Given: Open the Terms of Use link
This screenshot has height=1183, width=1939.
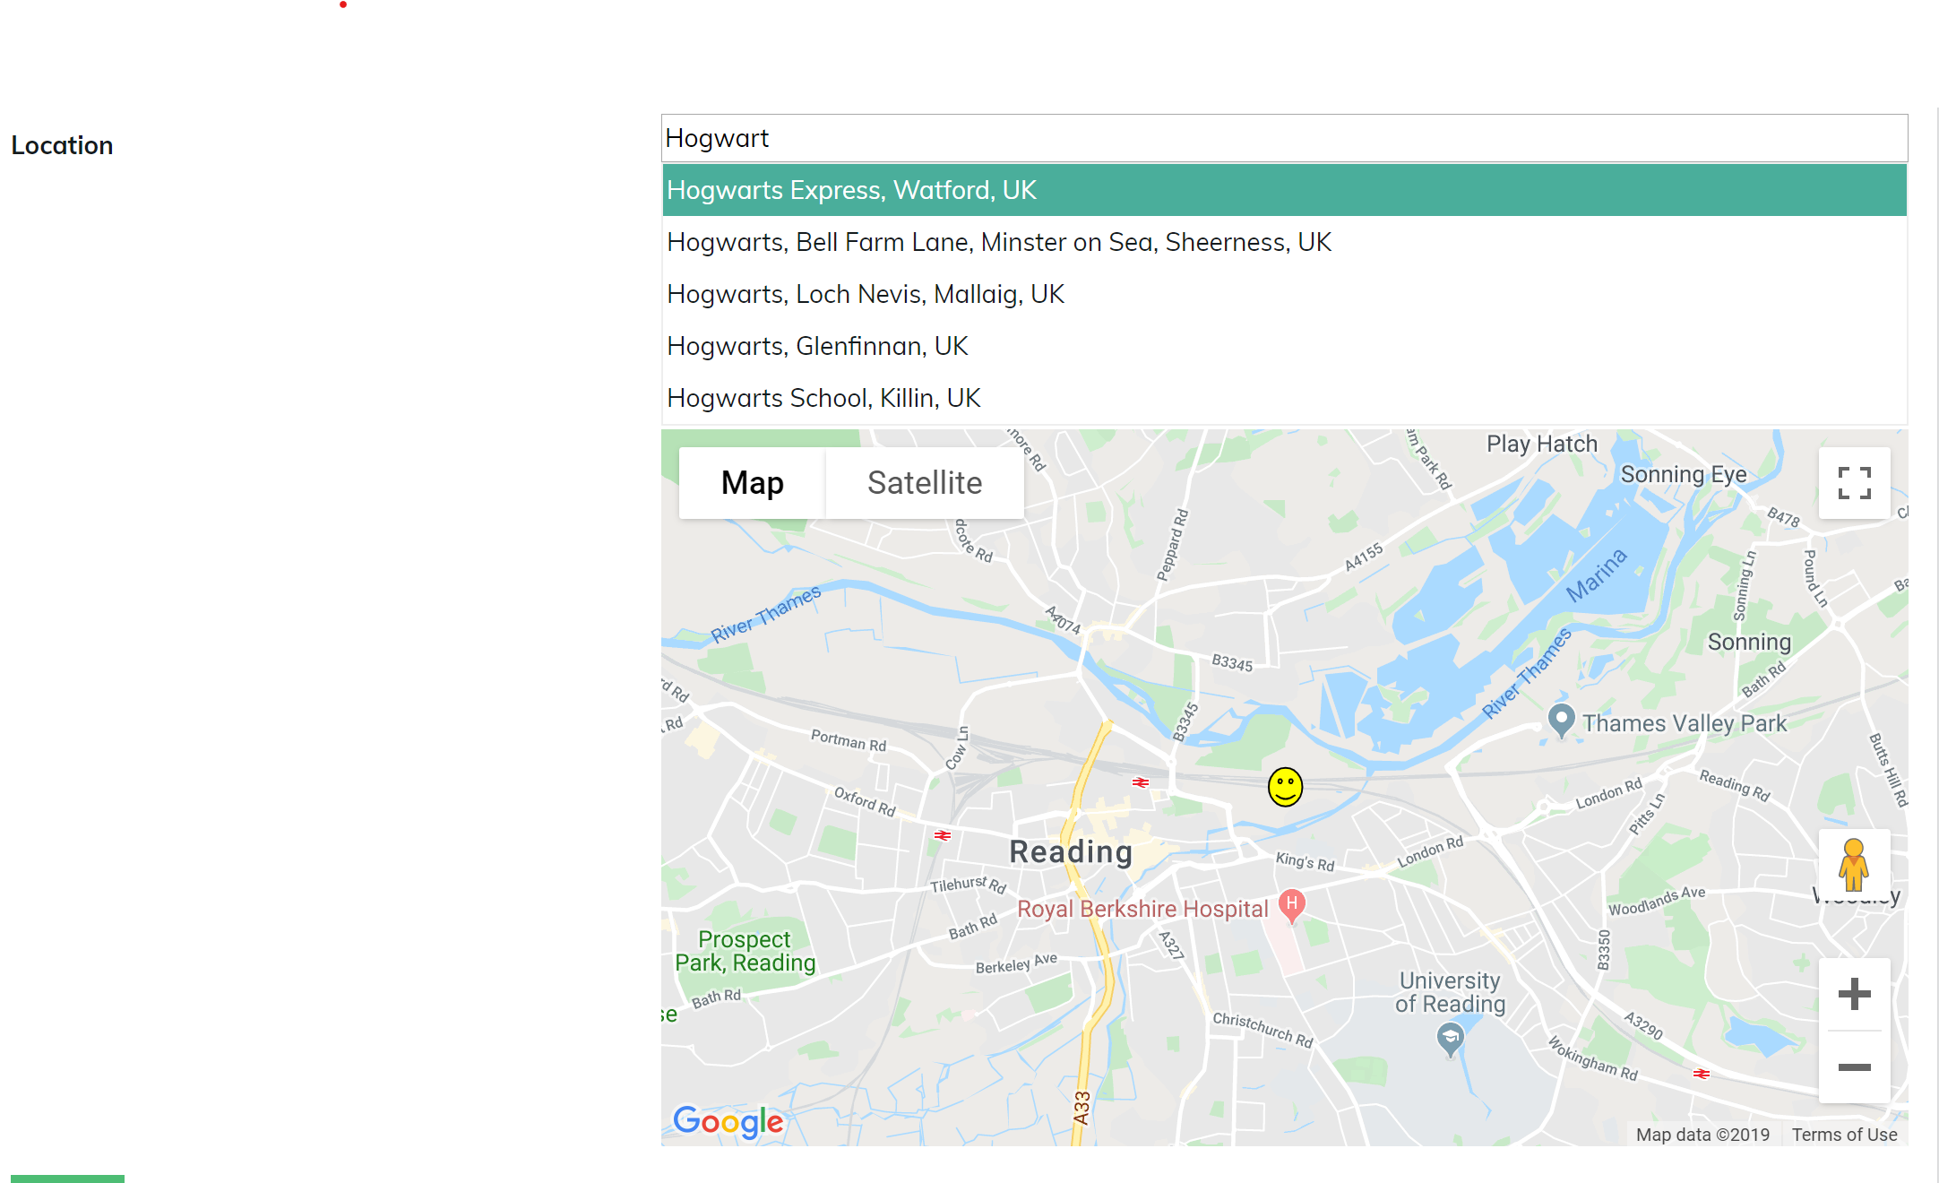Looking at the screenshot, I should (1844, 1135).
